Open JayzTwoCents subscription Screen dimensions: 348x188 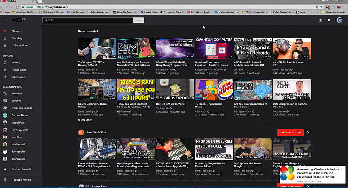(21, 130)
